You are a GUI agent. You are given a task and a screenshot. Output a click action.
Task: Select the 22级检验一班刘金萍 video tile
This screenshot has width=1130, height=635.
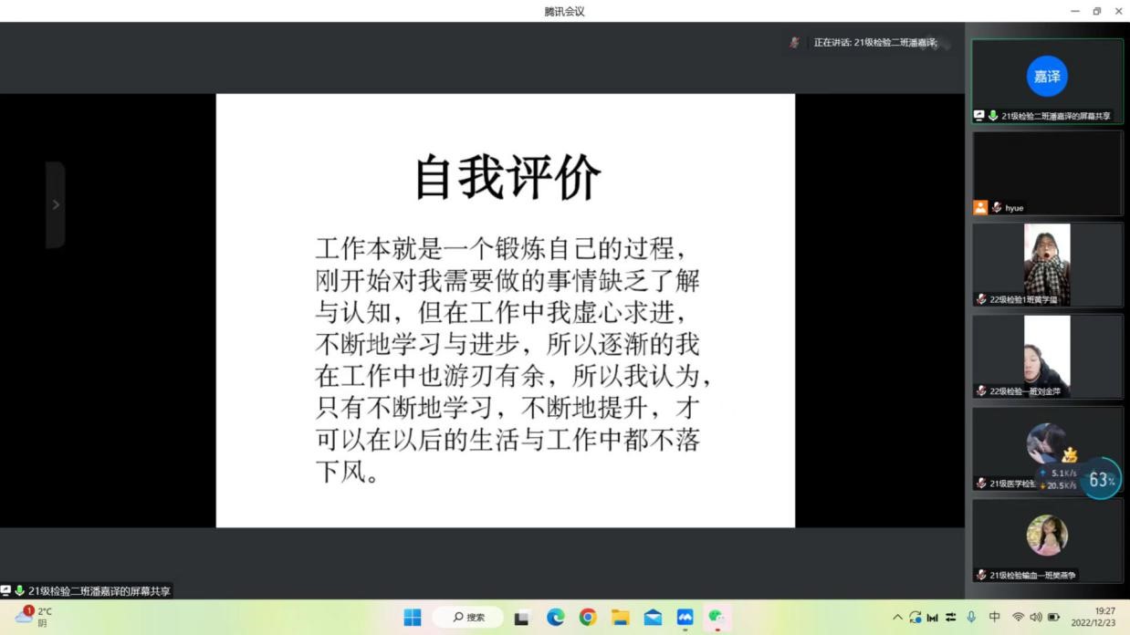(1046, 356)
